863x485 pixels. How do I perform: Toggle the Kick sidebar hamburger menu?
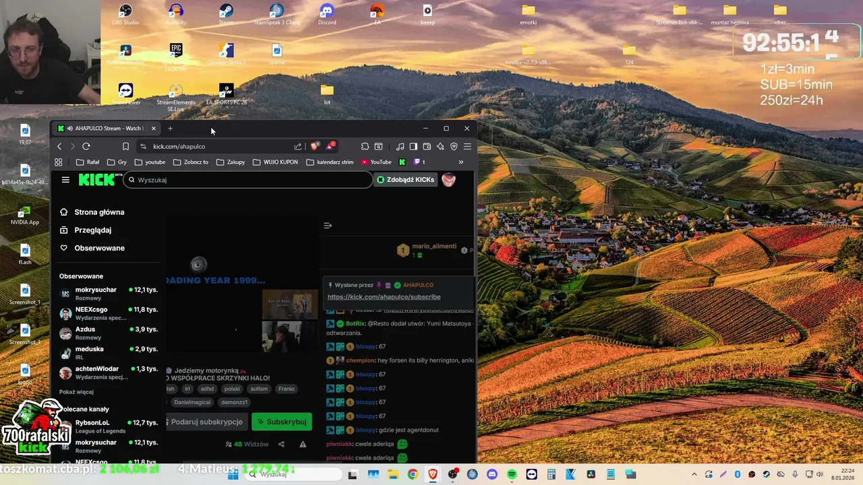(65, 180)
